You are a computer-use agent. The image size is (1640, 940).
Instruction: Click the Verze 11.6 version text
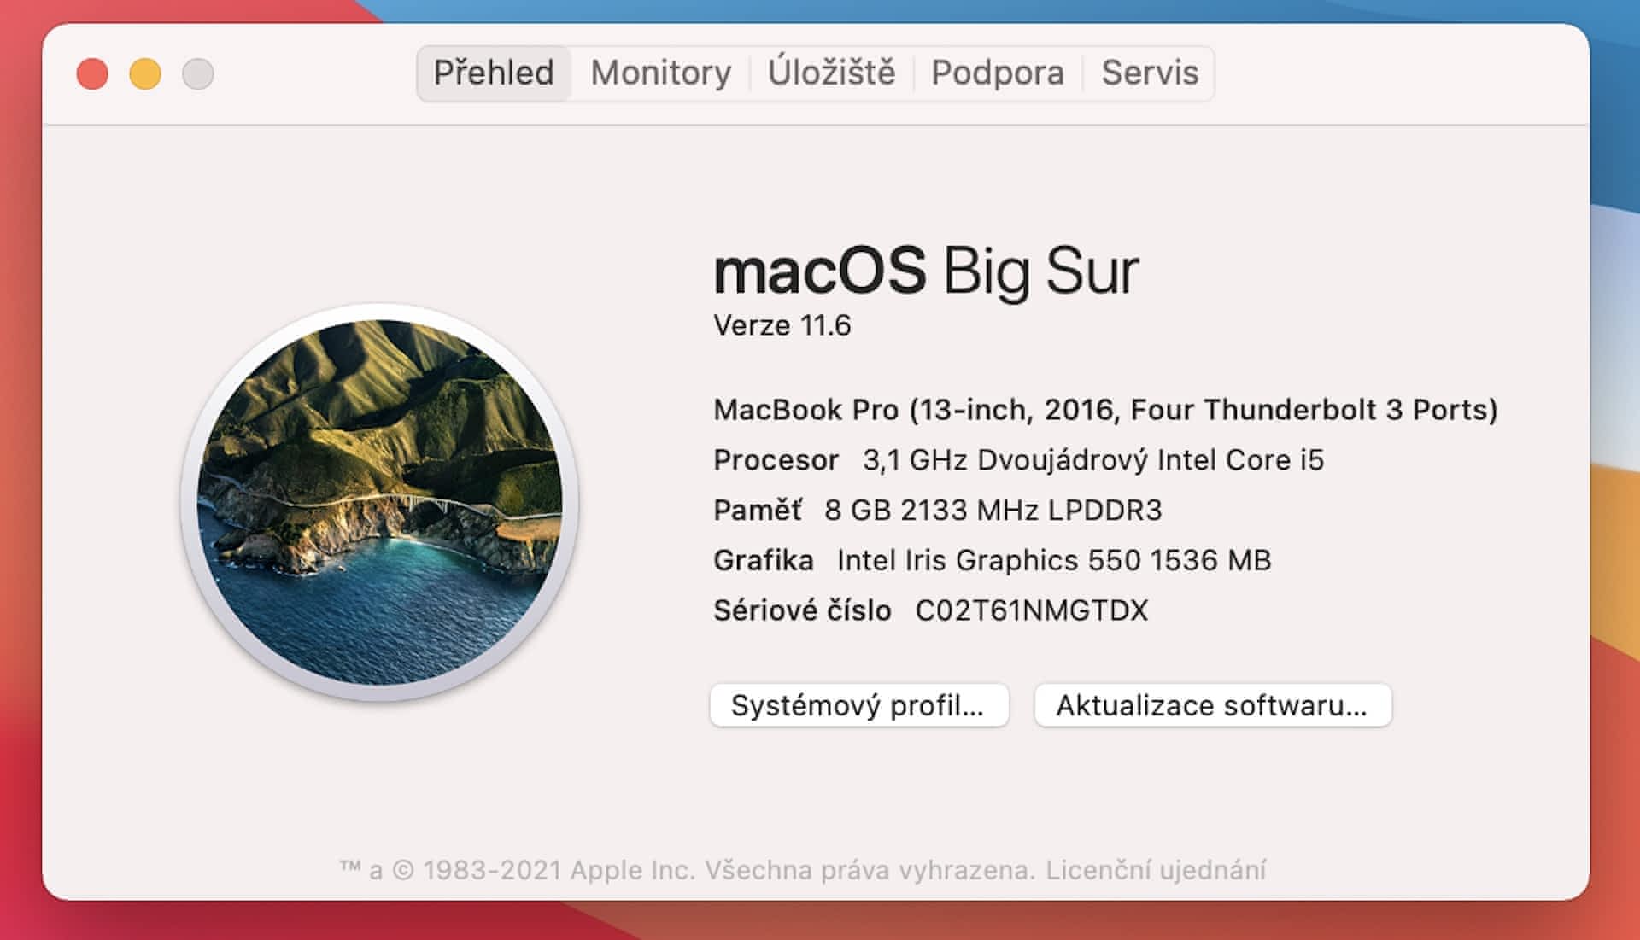(x=782, y=325)
